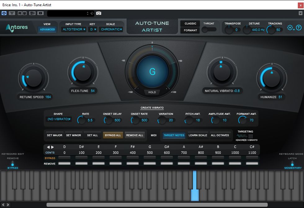
Task: Toggle the Keyboard Edit Remove/Bypass switch
Action: [13, 163]
